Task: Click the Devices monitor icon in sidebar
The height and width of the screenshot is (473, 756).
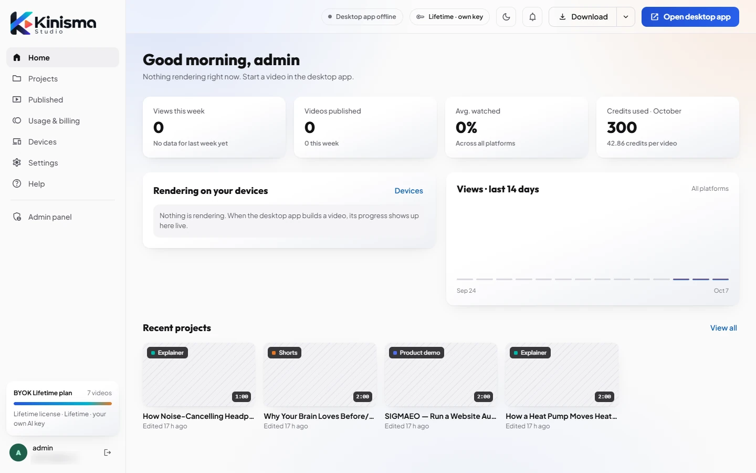Action: tap(17, 142)
